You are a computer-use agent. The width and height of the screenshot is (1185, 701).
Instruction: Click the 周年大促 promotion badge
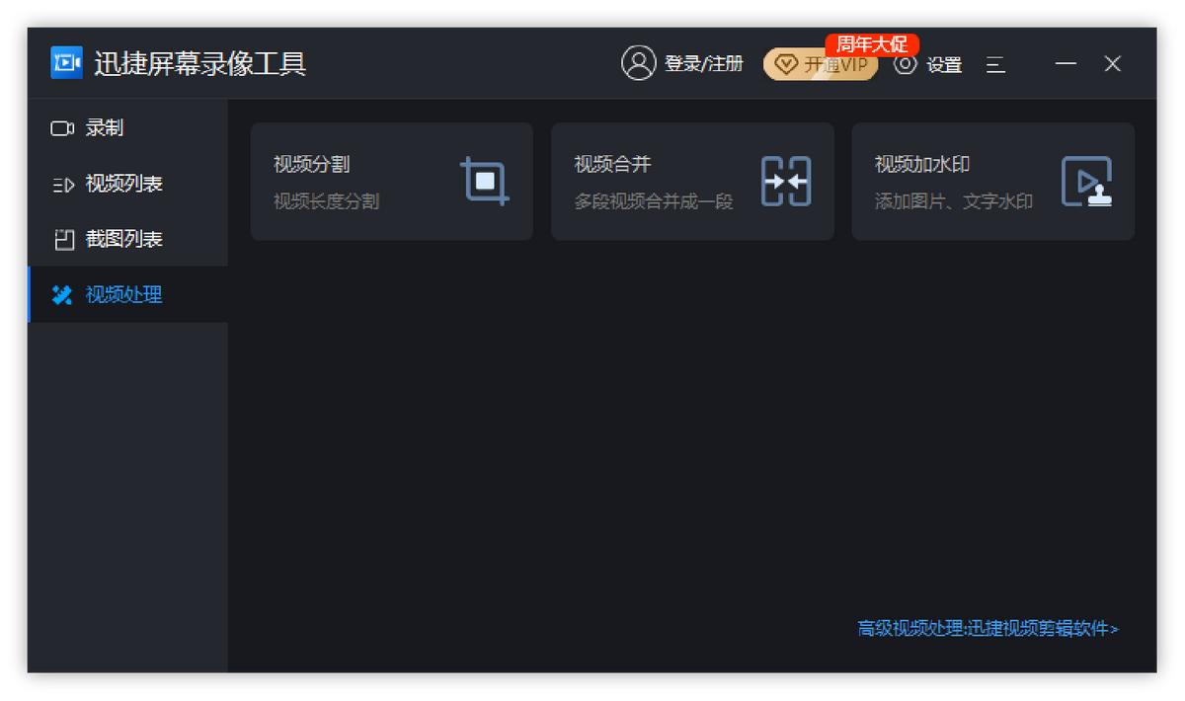pyautogui.click(x=873, y=43)
